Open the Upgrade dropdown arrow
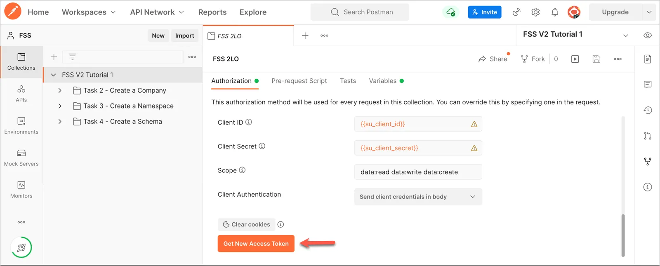This screenshot has height=266, width=660. click(649, 12)
